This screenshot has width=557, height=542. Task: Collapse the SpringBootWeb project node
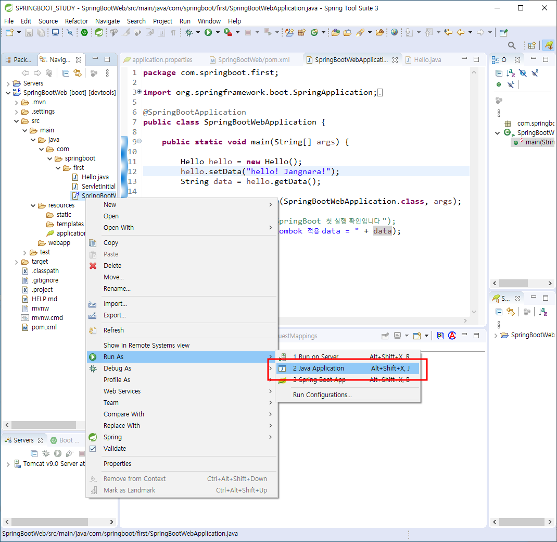tap(8, 93)
